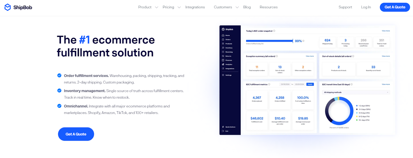Click the ShipBob logo inside dashboard sidebar
The height and width of the screenshot is (158, 413).
coord(227,29)
